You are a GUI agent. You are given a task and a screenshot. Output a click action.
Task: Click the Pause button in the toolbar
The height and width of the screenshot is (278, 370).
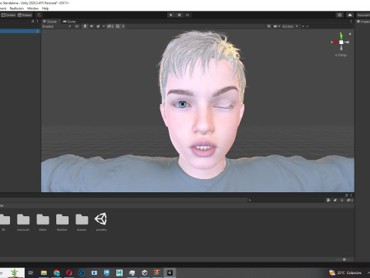coord(180,15)
